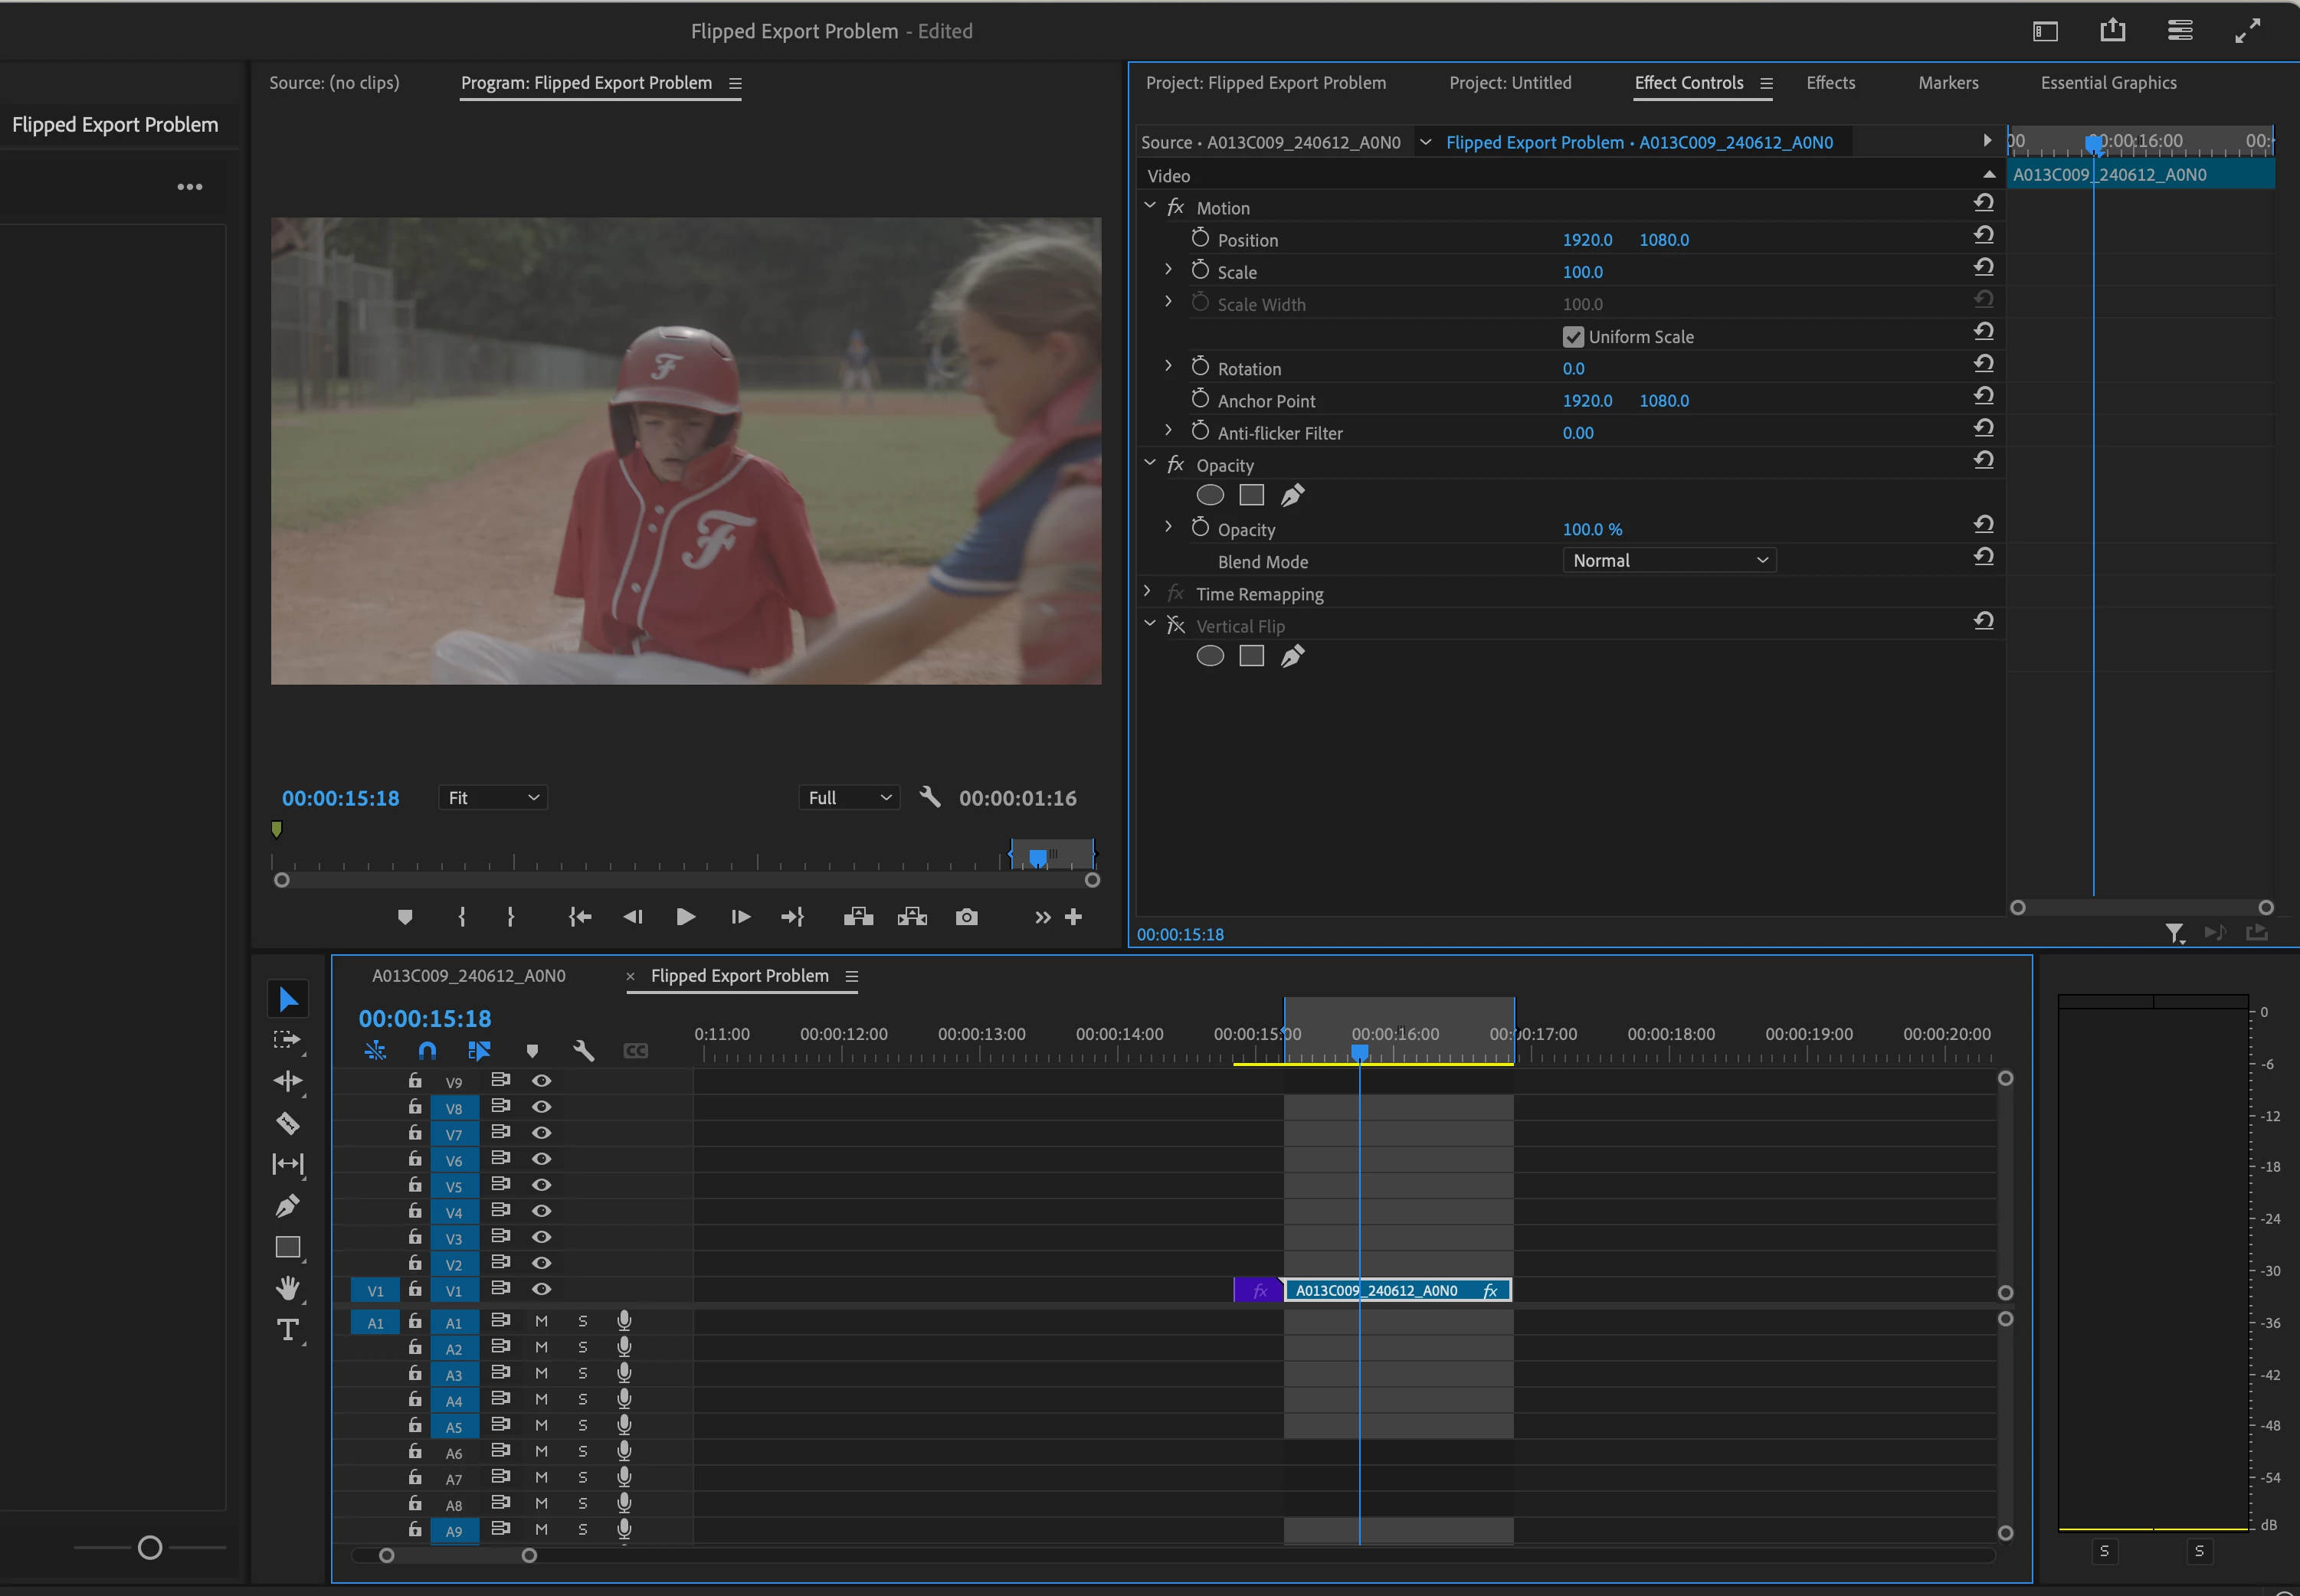Select the Hand tool
The width and height of the screenshot is (2300, 1596).
click(287, 1288)
